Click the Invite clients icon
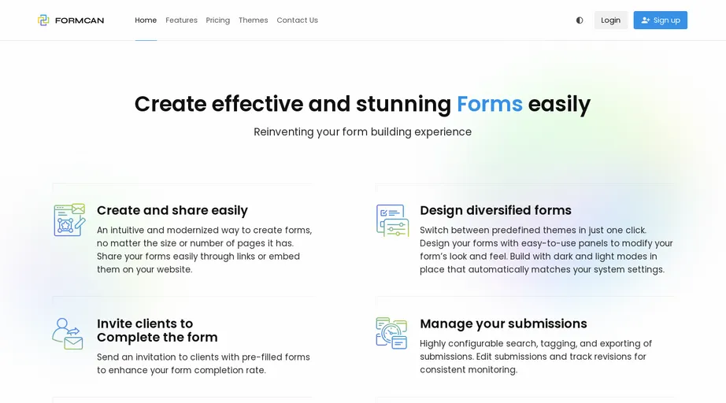The height and width of the screenshot is (403, 726). (x=68, y=333)
